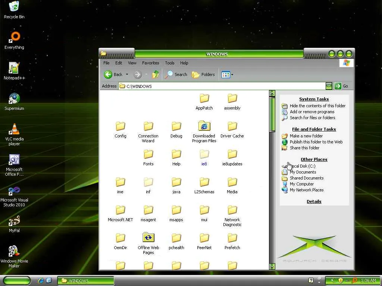Open the Tools menu
Screen dimensions: 382x286
170,63
